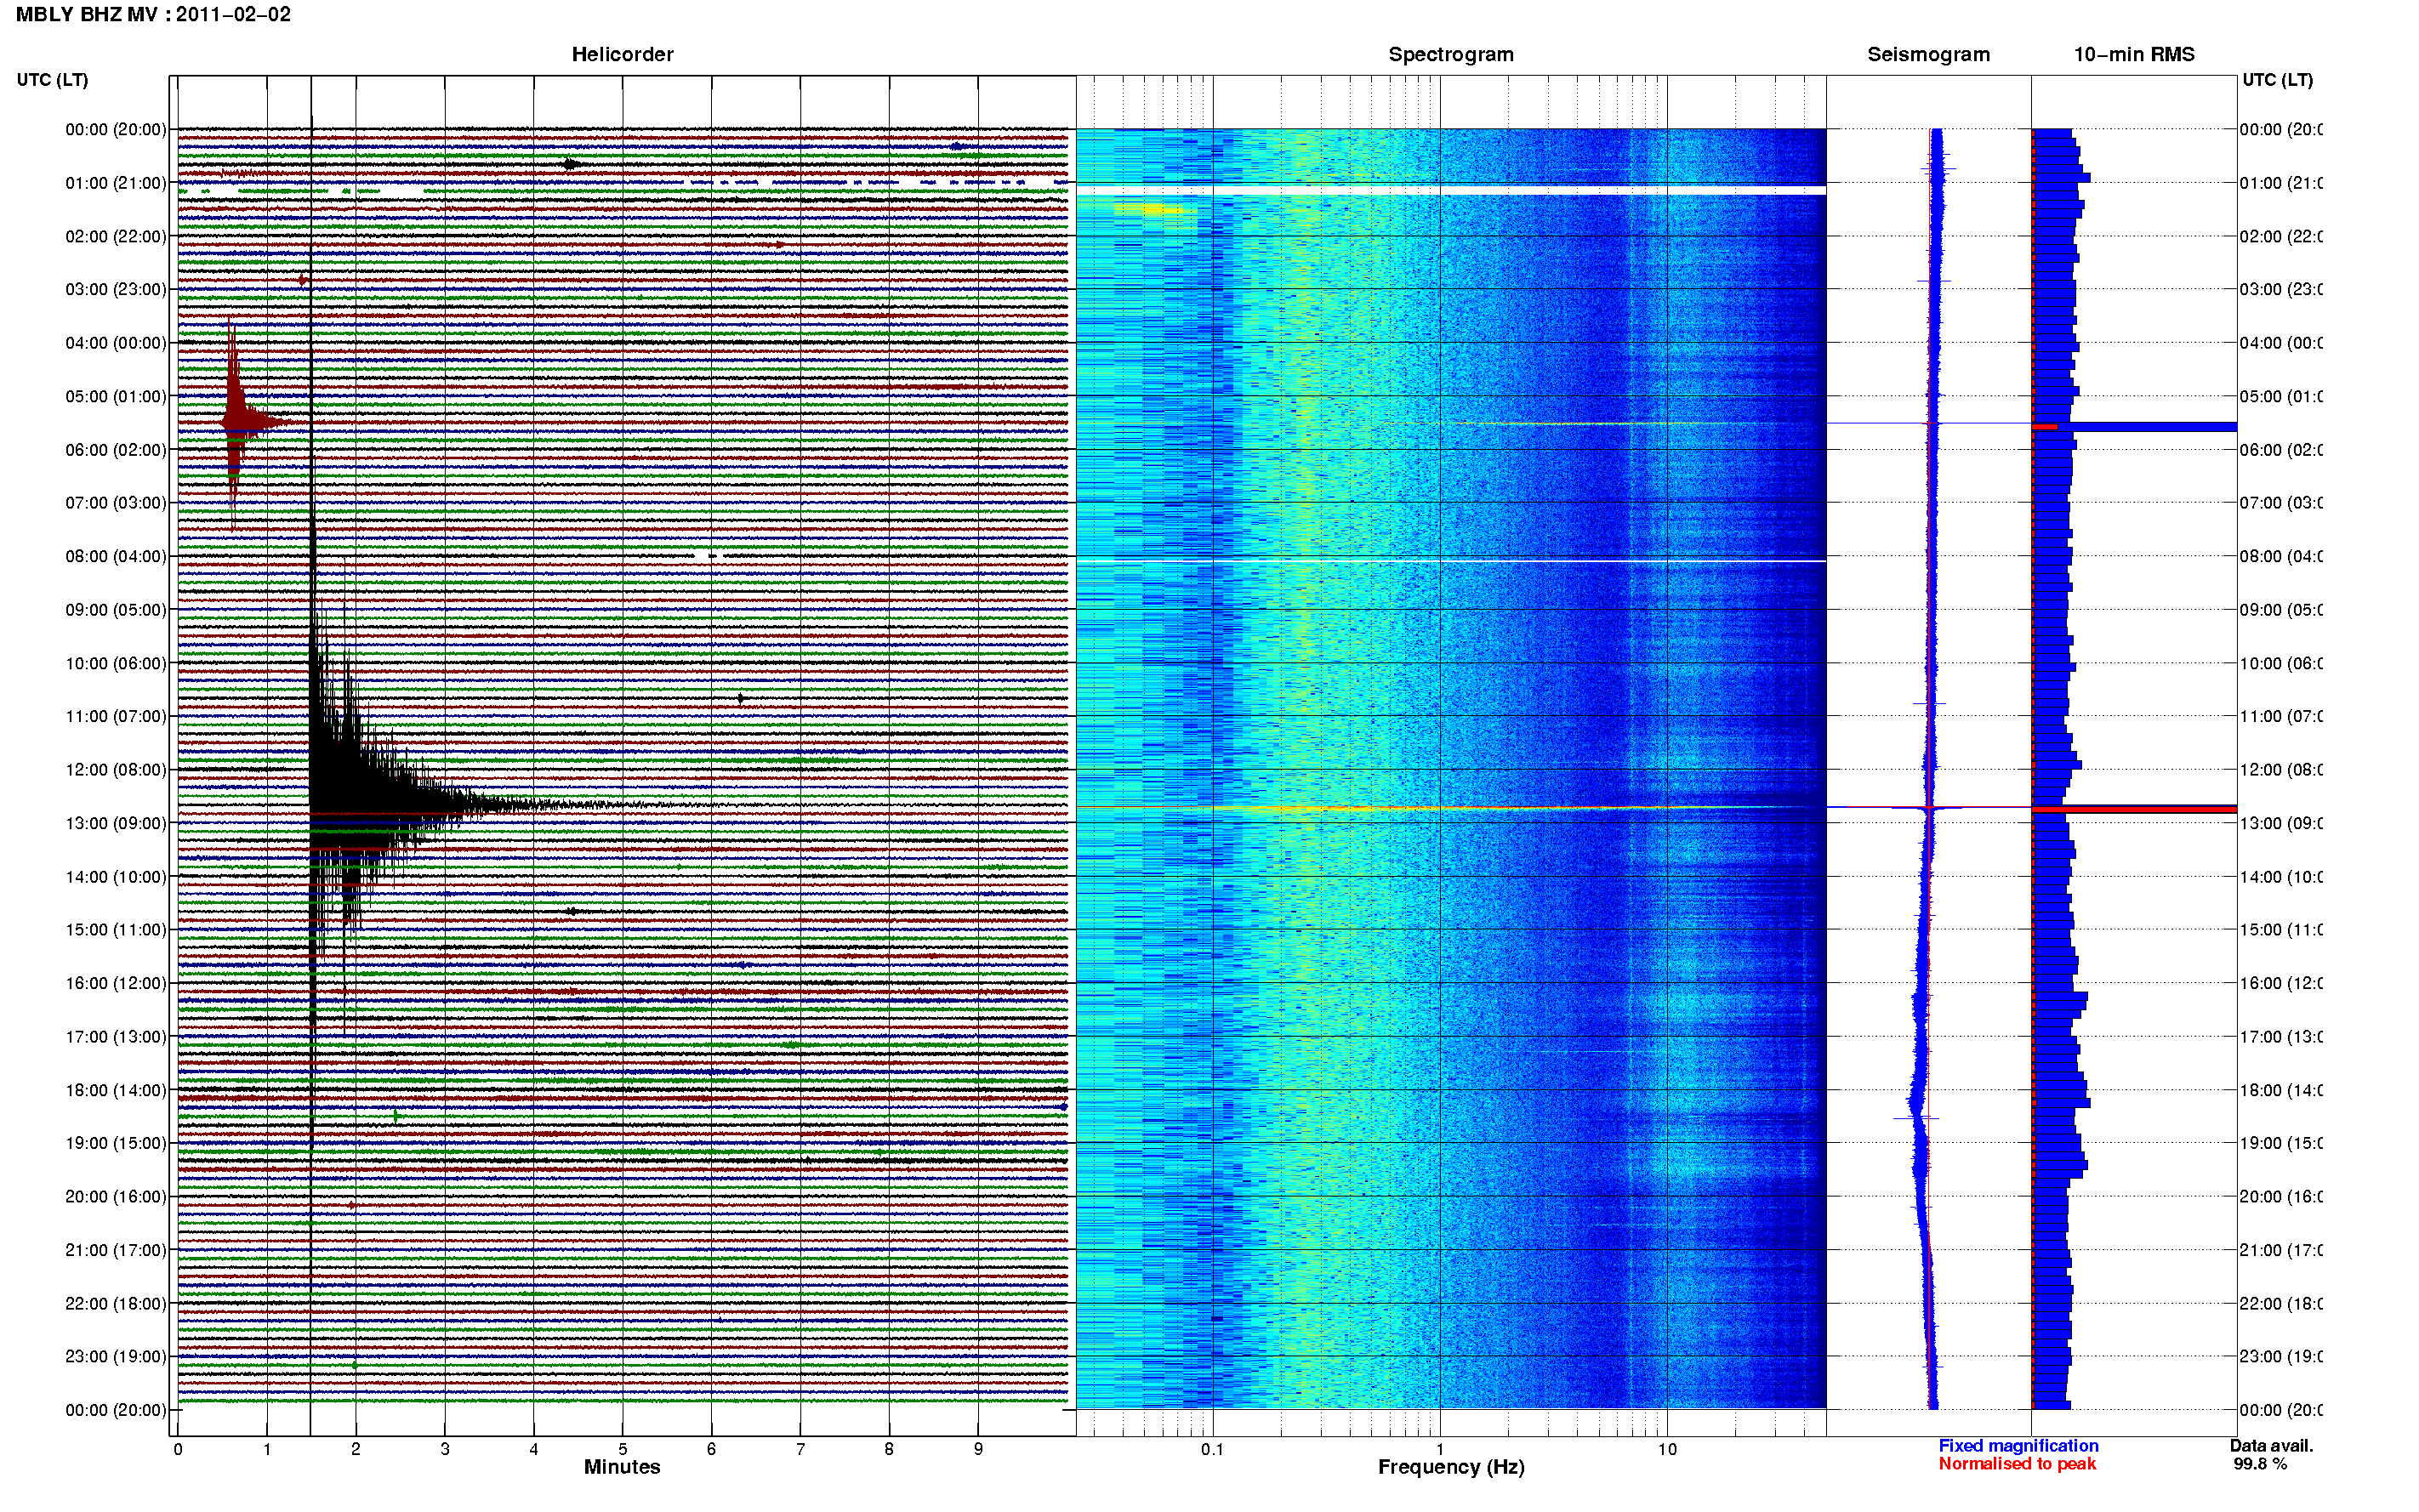2419x1512 pixels.
Task: Click the long red RMS bar near 12:45
Action: tap(2134, 809)
